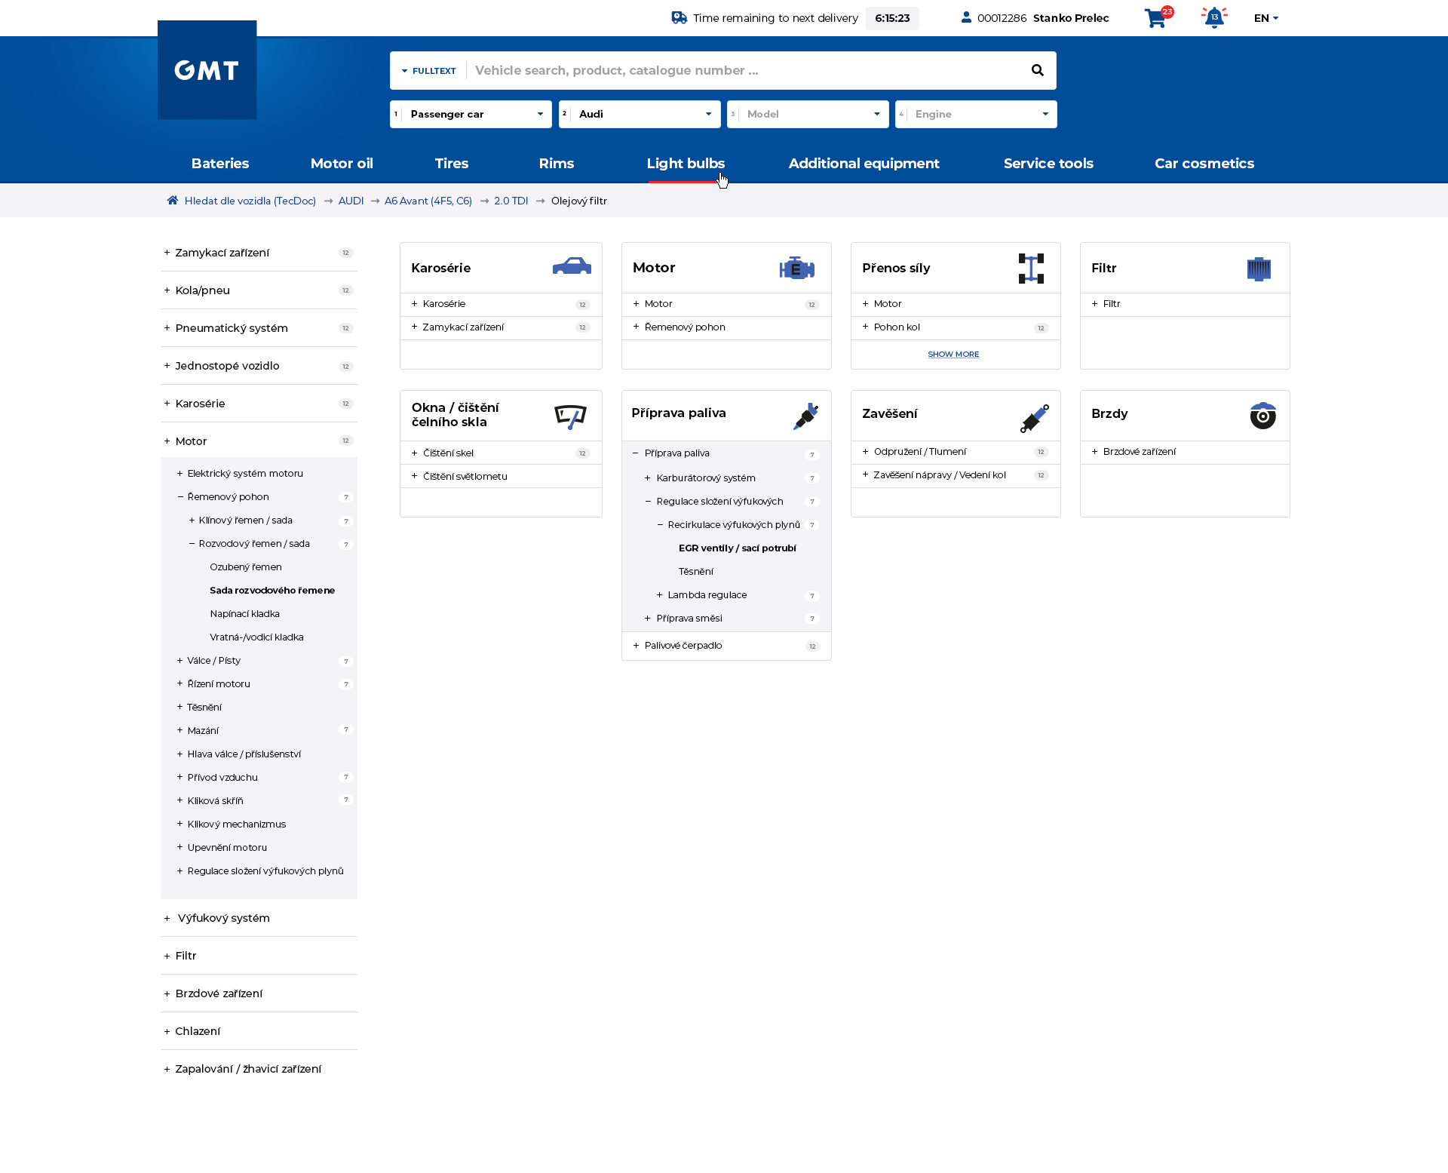Open the Passenger car dropdown
1448x1173 pixels.
coord(471,114)
